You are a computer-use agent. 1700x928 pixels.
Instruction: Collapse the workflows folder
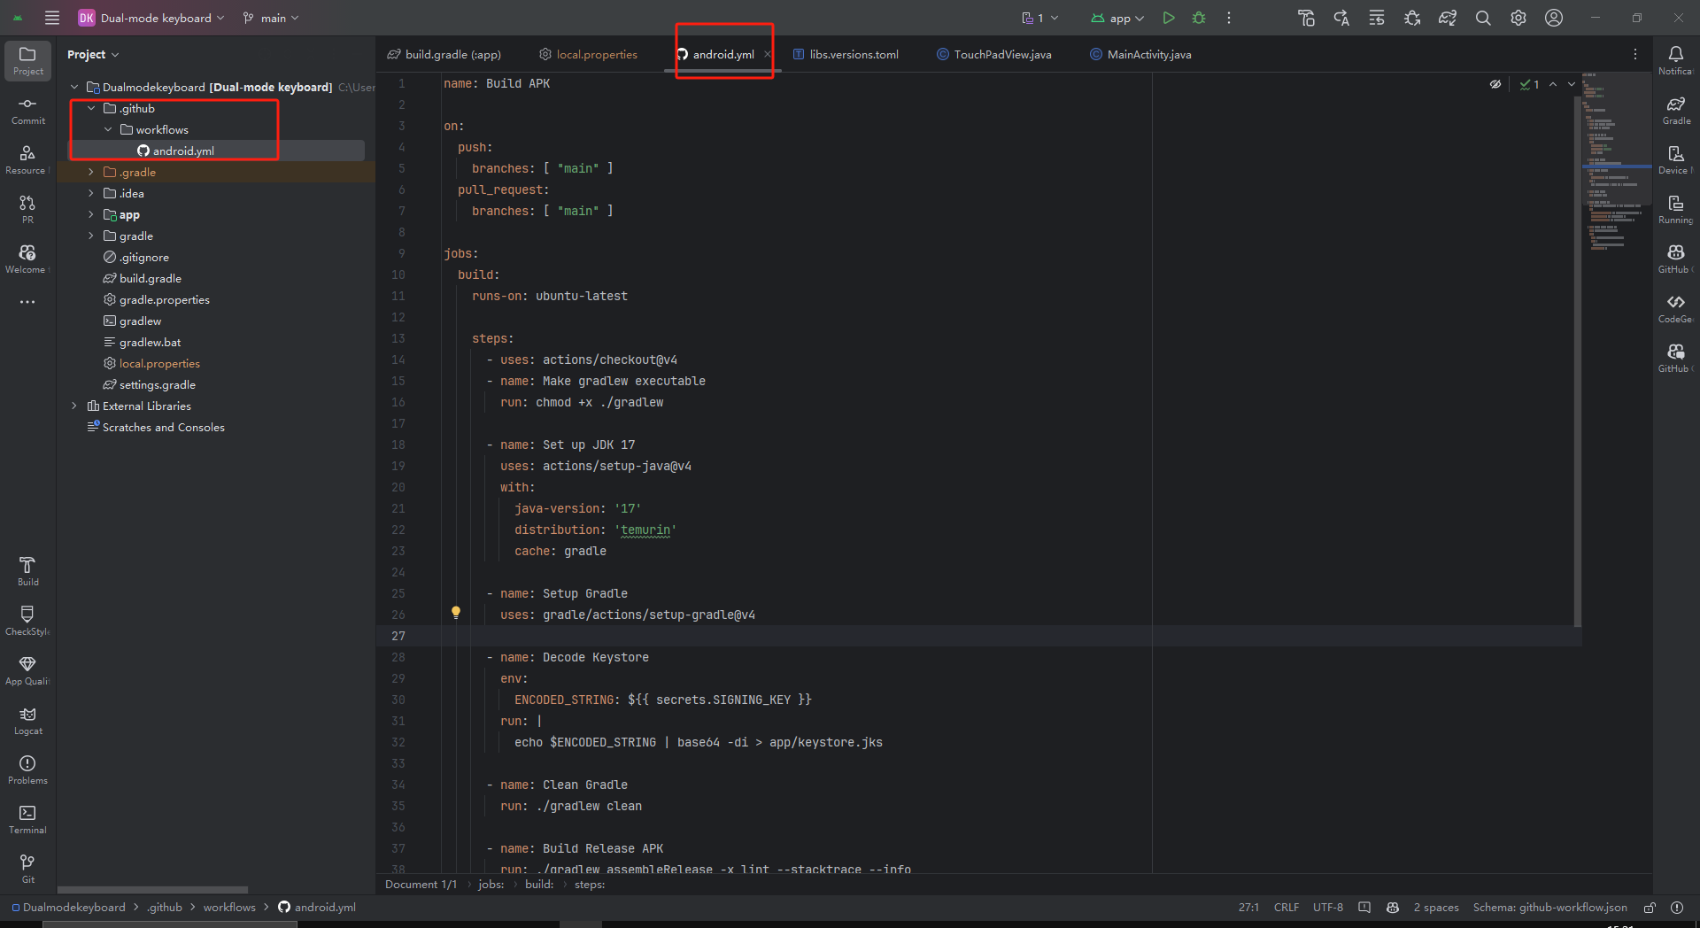(x=108, y=129)
